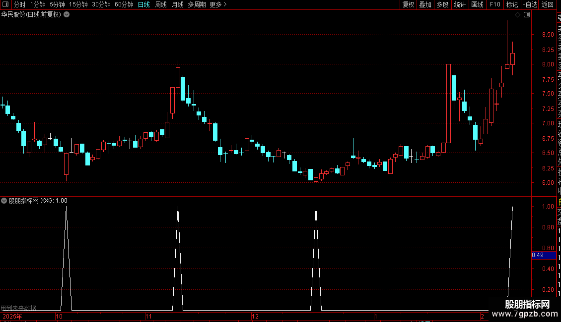Open the 多股 multi-stock view

[x=442, y=4]
